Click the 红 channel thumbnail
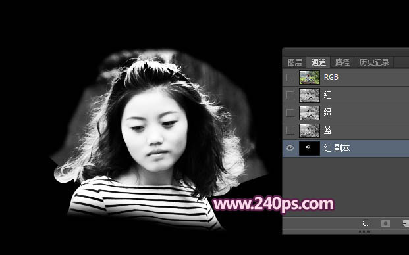The width and height of the screenshot is (409, 255). (x=310, y=95)
